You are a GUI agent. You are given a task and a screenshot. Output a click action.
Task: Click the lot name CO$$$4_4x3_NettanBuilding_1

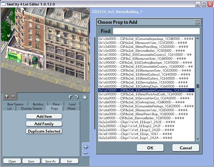(x=117, y=12)
